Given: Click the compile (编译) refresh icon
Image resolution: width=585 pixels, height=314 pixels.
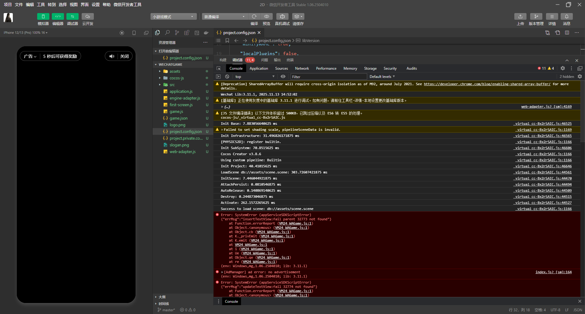Looking at the screenshot, I should coord(254,16).
